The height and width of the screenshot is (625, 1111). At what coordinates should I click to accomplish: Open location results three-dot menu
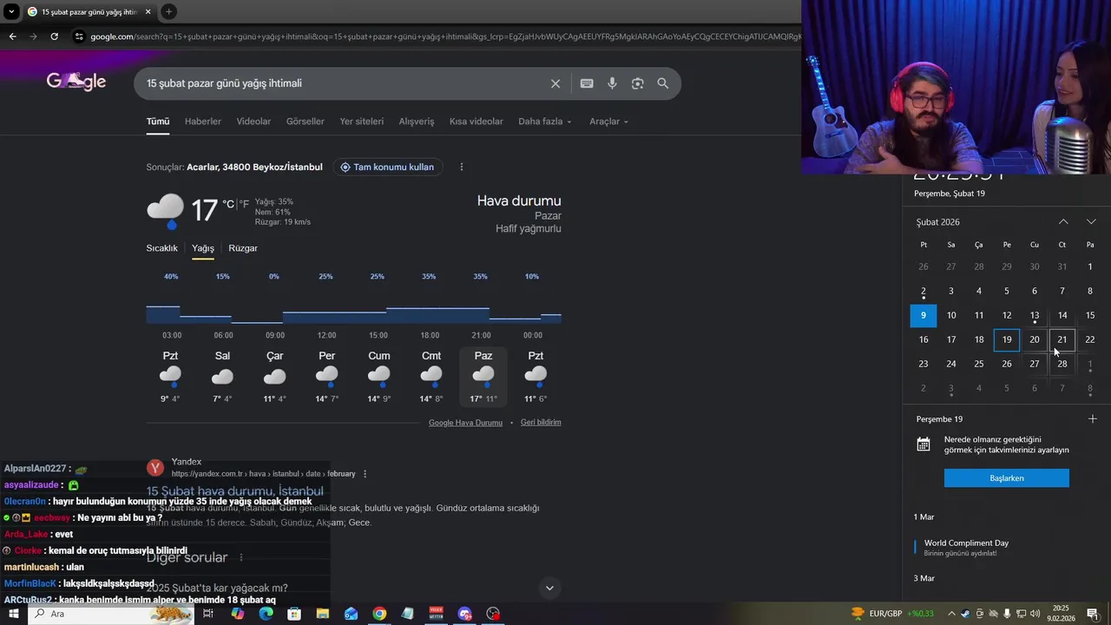[x=462, y=167]
